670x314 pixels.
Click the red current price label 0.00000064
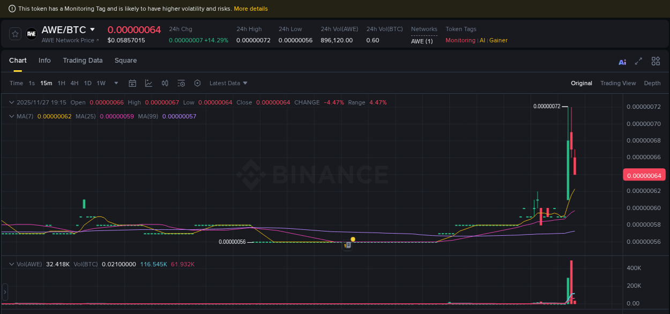tap(644, 175)
